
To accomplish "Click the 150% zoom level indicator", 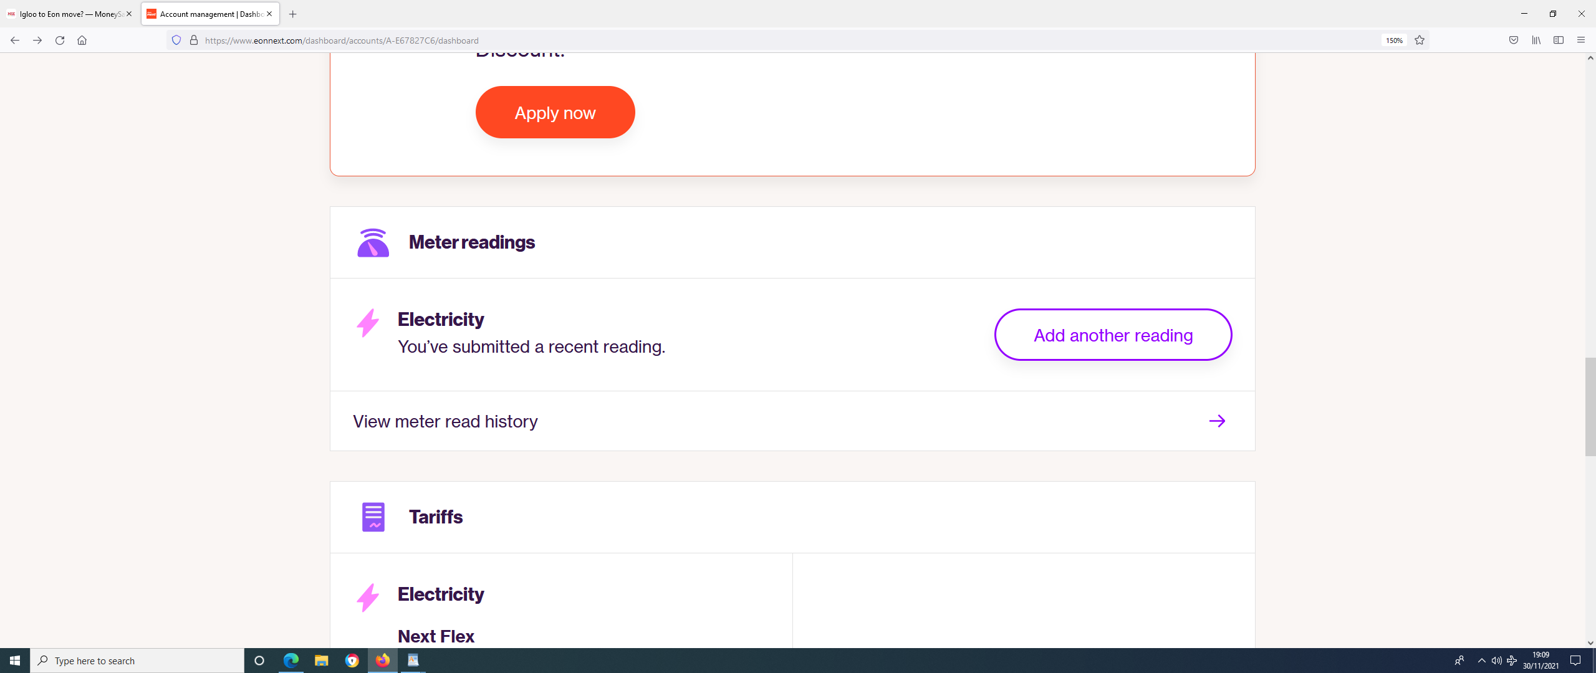I will 1394,41.
